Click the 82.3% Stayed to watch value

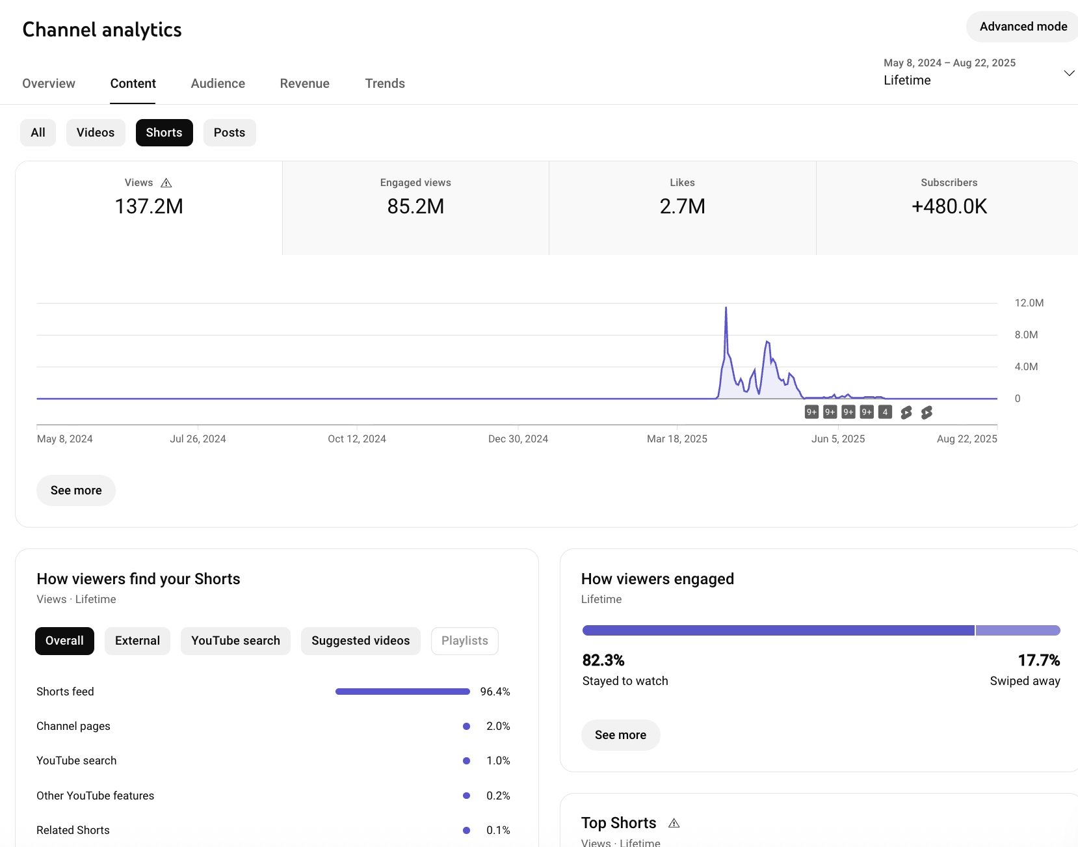(603, 660)
